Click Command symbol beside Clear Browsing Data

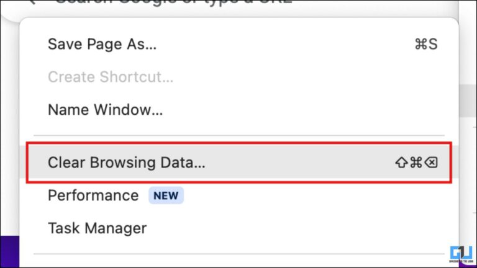pyautogui.click(x=416, y=163)
